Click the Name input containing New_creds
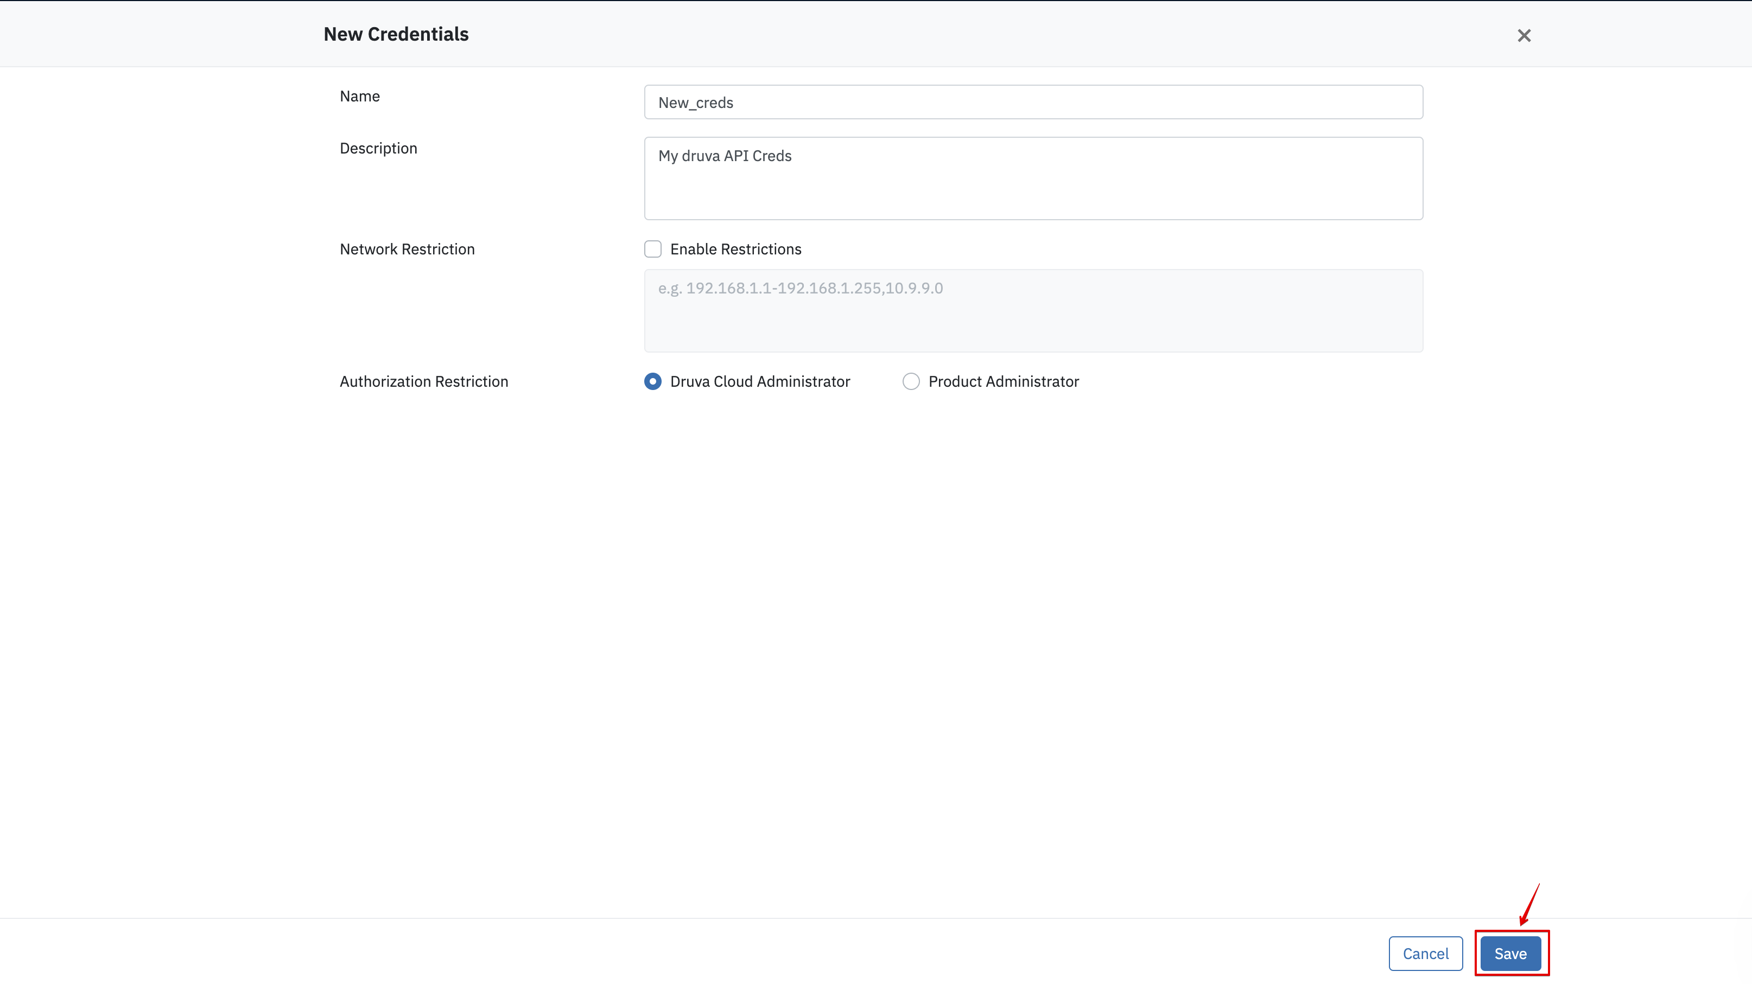Screen dimensions: 1752x984 (x=1032, y=102)
